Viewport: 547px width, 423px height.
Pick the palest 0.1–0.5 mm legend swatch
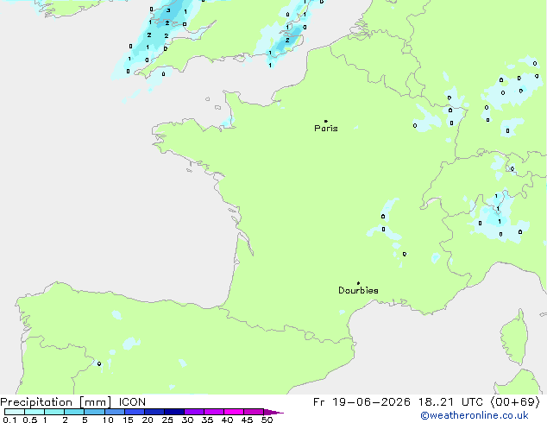tap(15, 412)
